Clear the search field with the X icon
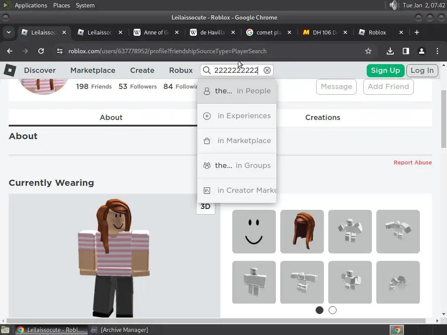Viewport: 447px width, 335px height. 267,70
